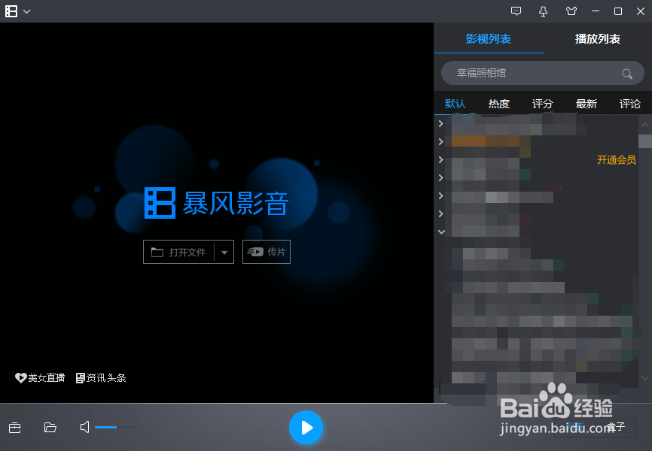This screenshot has height=451, width=652.
Task: Open the dropdown arrow next to 打开文件
Action: point(224,253)
